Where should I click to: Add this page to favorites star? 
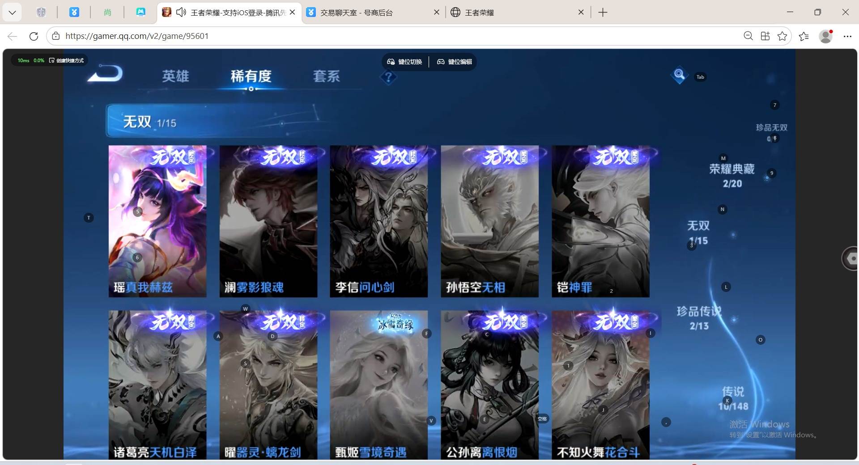(x=782, y=36)
